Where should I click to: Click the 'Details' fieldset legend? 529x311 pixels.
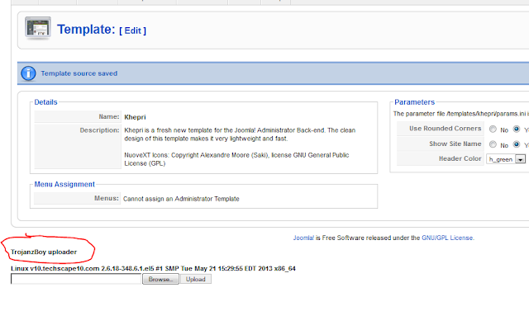click(x=46, y=102)
